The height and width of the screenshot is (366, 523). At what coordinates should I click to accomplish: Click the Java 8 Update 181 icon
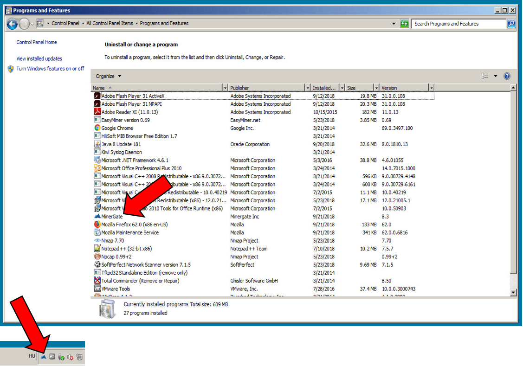(x=97, y=144)
